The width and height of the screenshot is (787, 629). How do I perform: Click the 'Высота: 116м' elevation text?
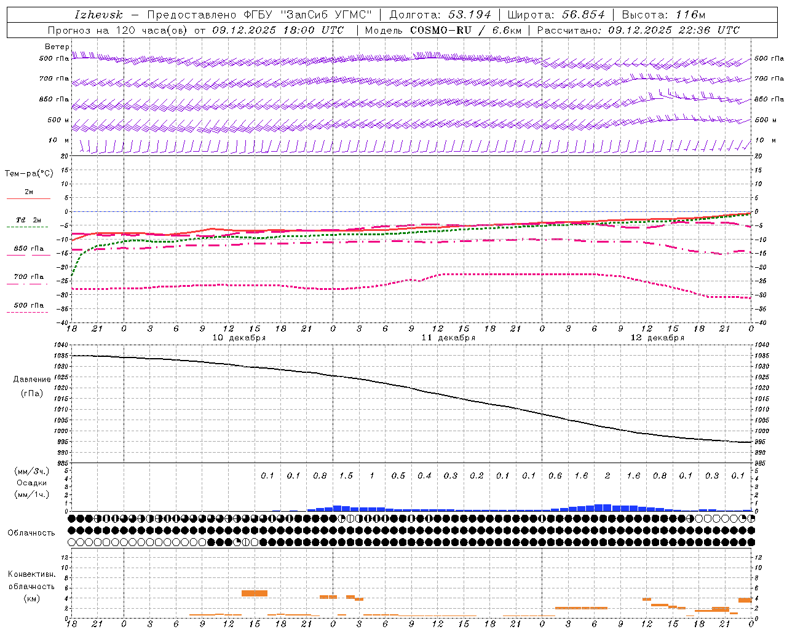(663, 15)
